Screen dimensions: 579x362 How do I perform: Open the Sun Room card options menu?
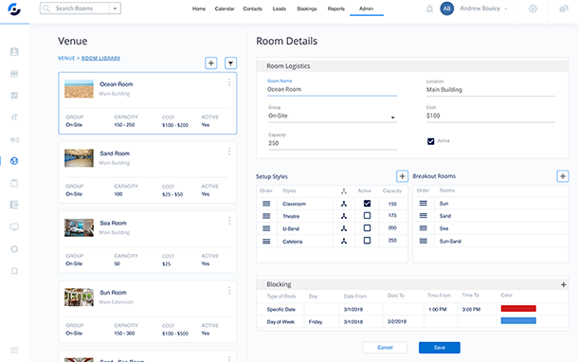coord(229,291)
